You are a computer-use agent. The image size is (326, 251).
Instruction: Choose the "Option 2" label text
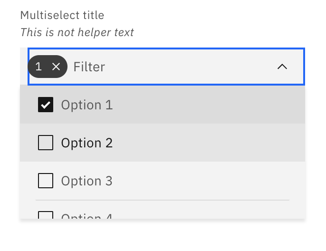click(87, 143)
